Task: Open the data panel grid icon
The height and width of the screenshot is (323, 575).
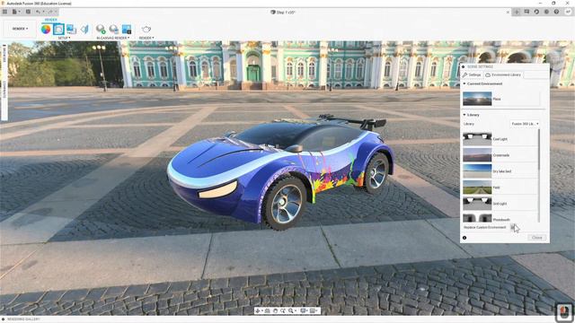Action: coord(4,12)
